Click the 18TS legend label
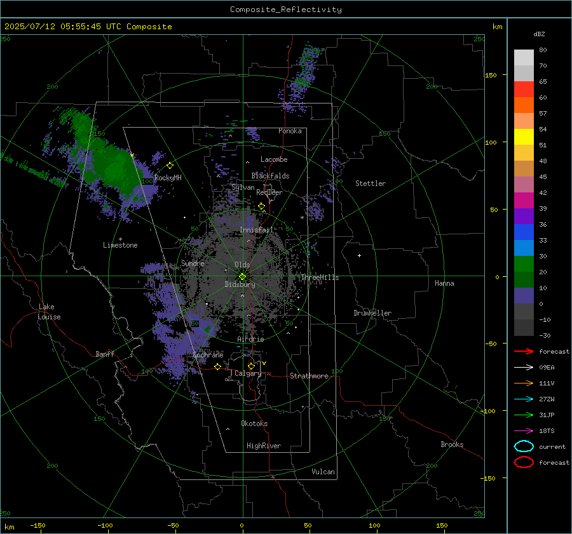Image resolution: width=572 pixels, height=534 pixels. tap(547, 431)
